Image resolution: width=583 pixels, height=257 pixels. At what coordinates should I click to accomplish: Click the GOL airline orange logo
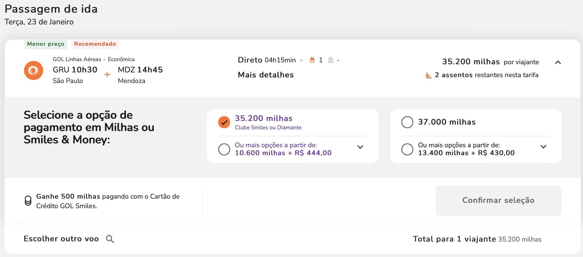34,70
